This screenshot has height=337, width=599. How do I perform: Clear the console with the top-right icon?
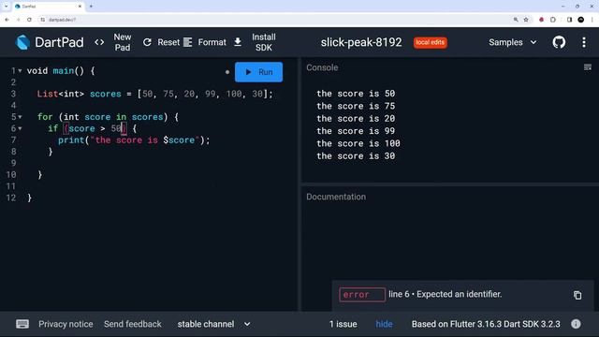[588, 67]
